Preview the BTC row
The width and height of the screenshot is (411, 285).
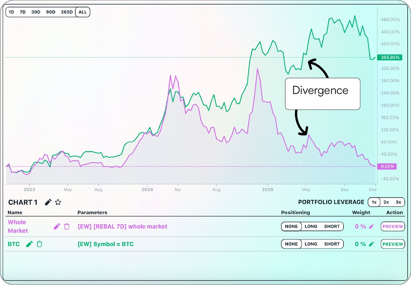tap(393, 244)
